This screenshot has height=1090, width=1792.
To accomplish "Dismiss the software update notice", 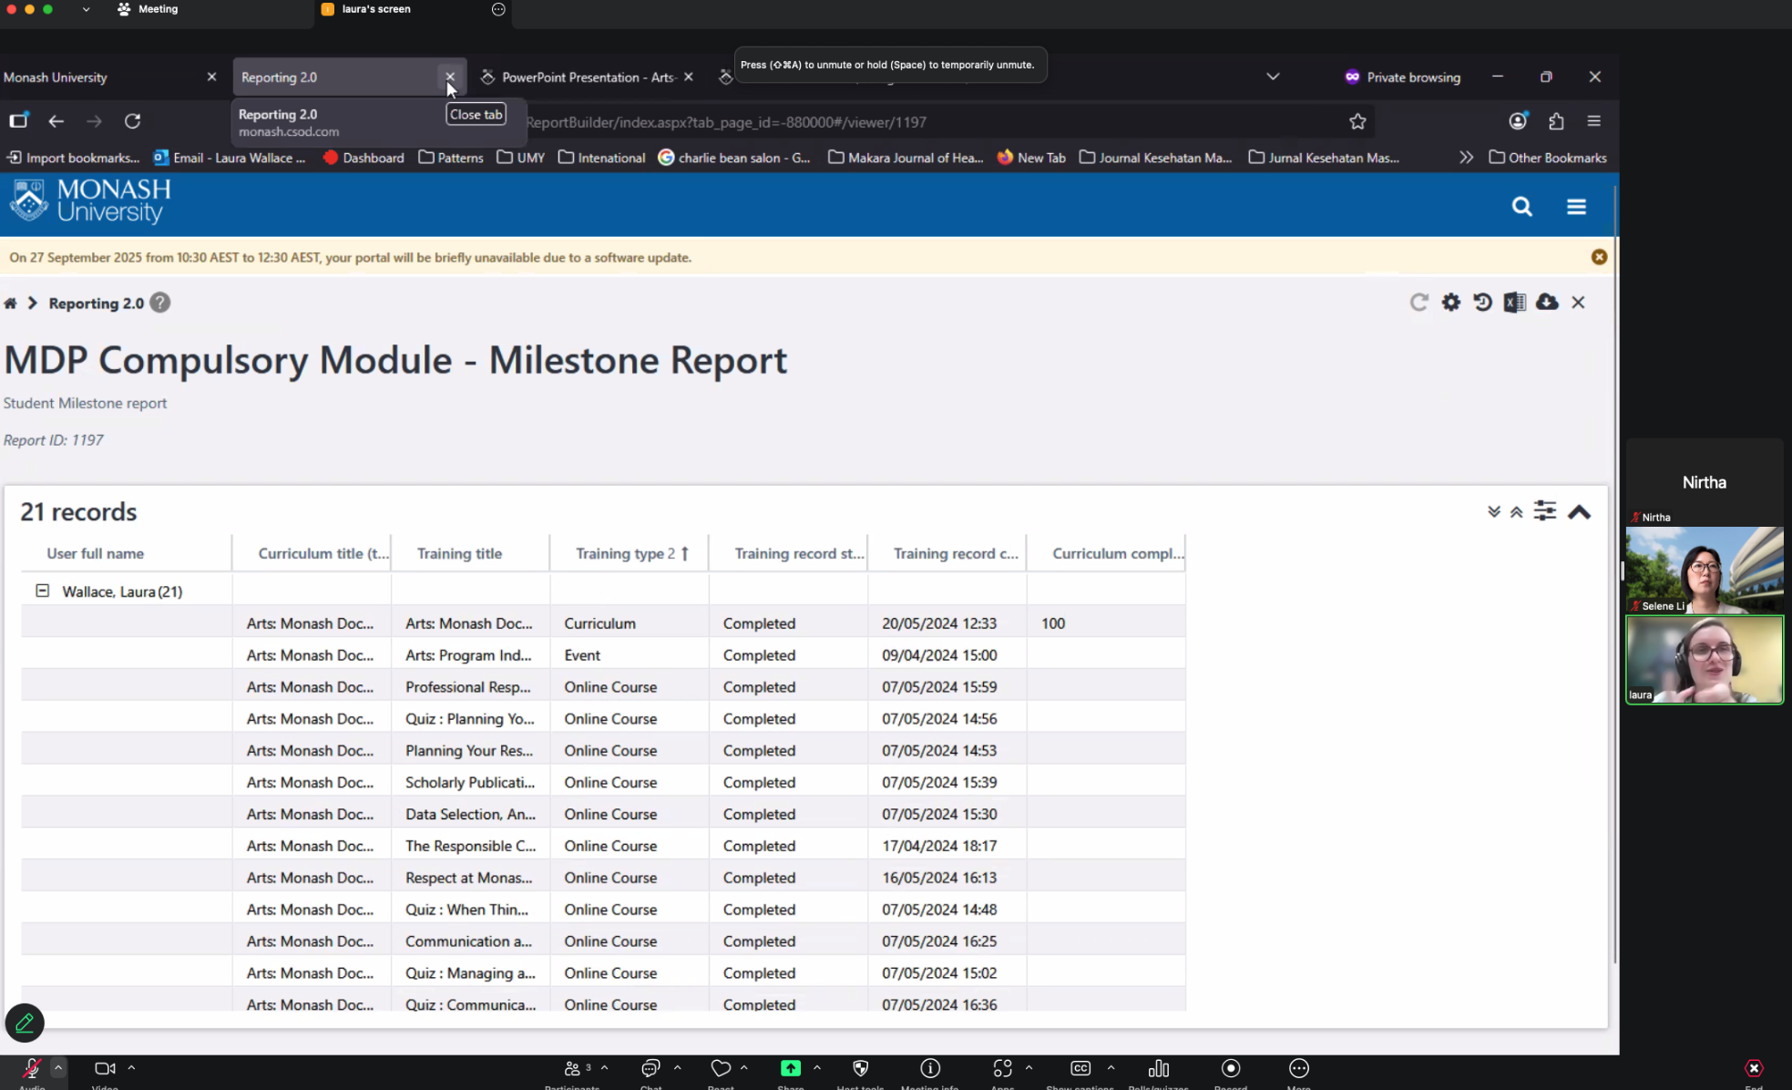I will [1599, 257].
